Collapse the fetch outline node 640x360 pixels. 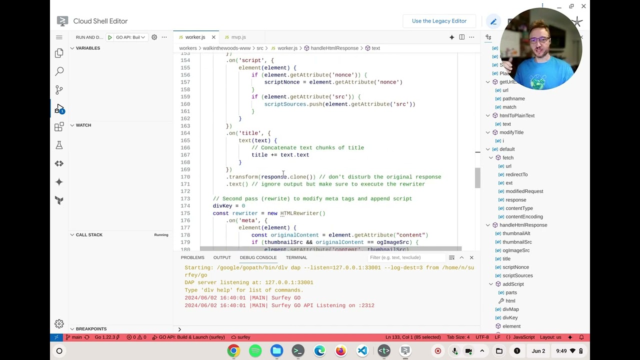tap(491, 157)
